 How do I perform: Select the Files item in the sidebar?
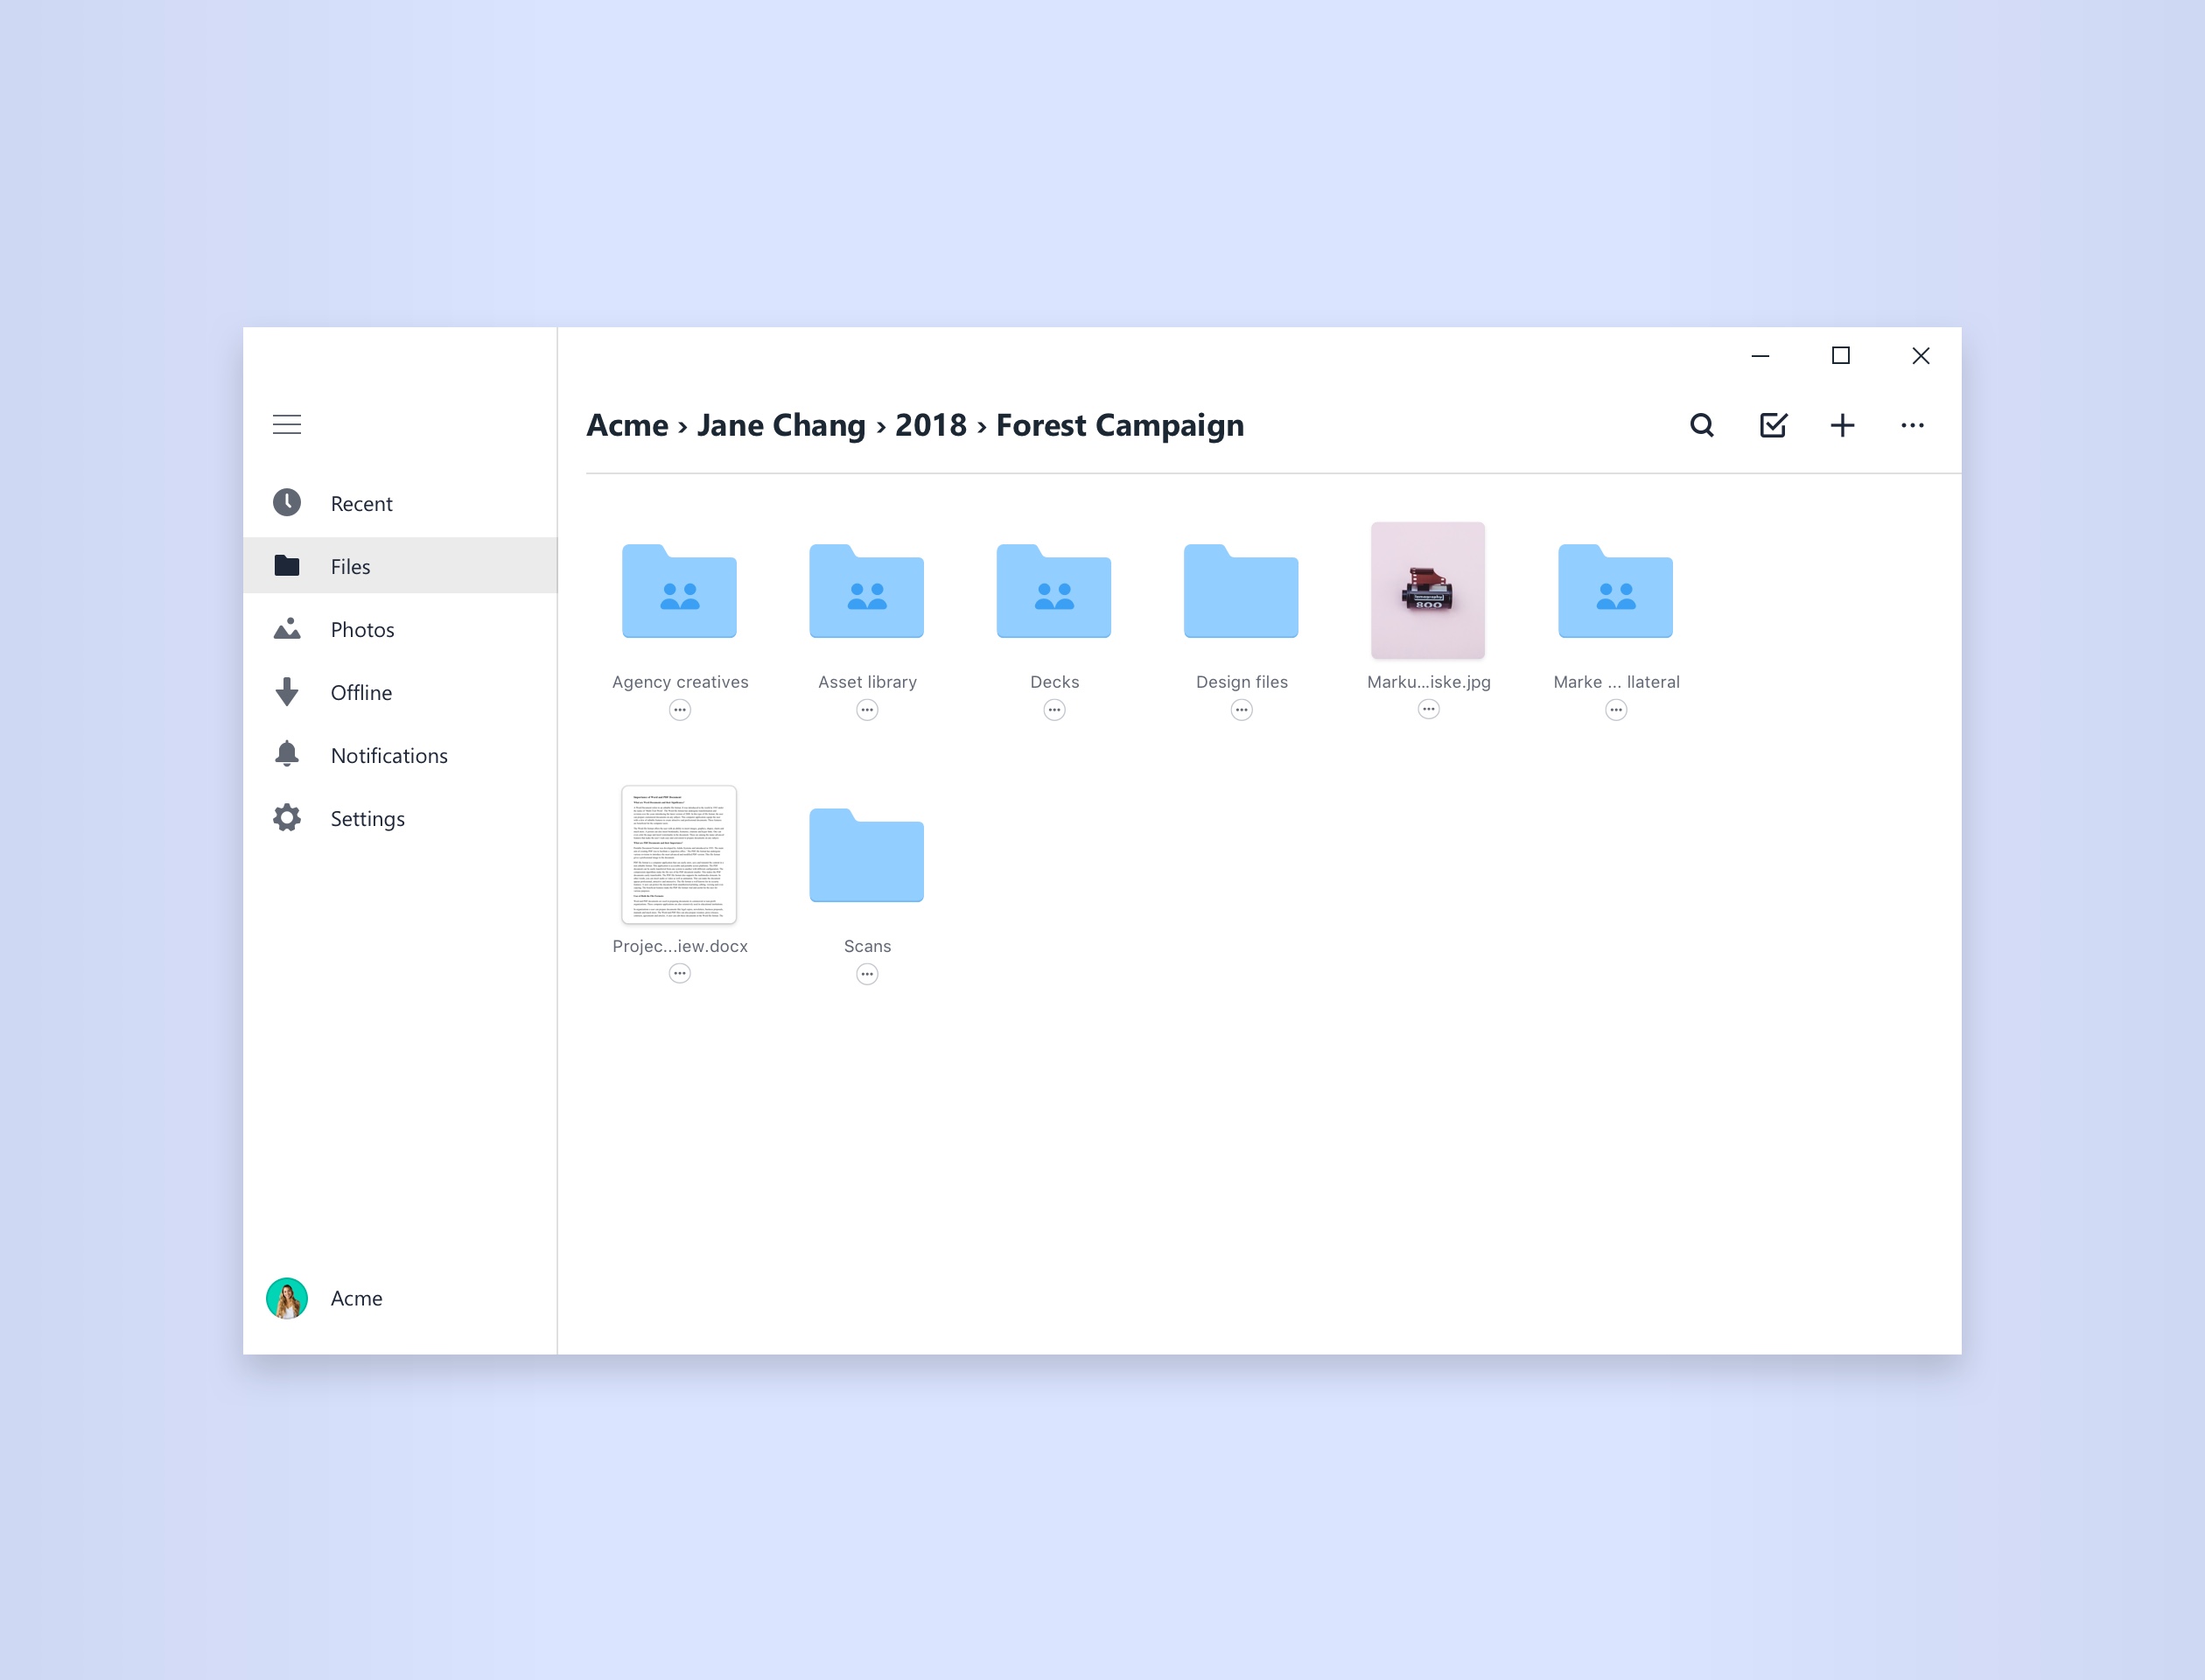(x=349, y=566)
